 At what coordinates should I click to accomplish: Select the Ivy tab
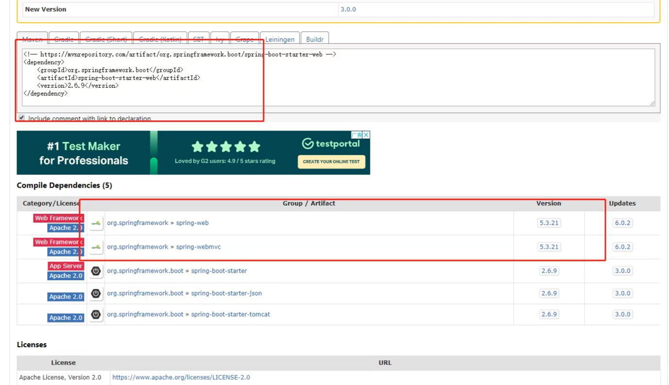[220, 39]
